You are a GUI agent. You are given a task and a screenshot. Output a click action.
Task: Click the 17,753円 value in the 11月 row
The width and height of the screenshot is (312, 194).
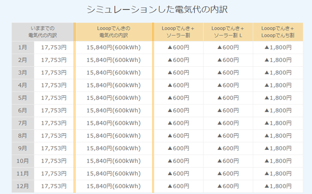(x=54, y=174)
